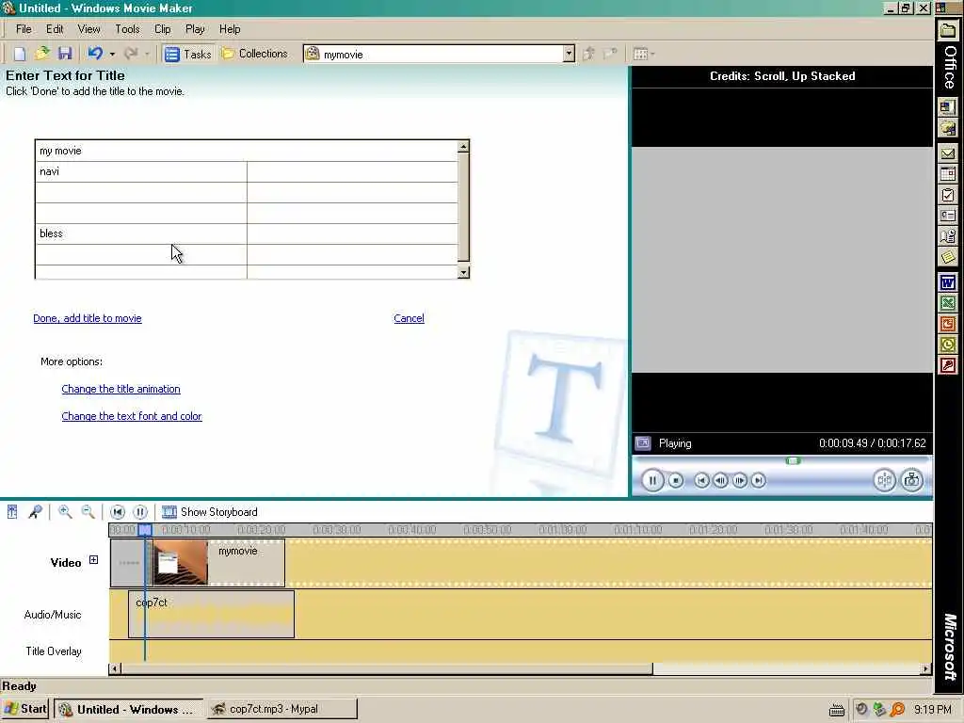Click the full screen icon beside Playing
The image size is (964, 723).
(x=643, y=442)
